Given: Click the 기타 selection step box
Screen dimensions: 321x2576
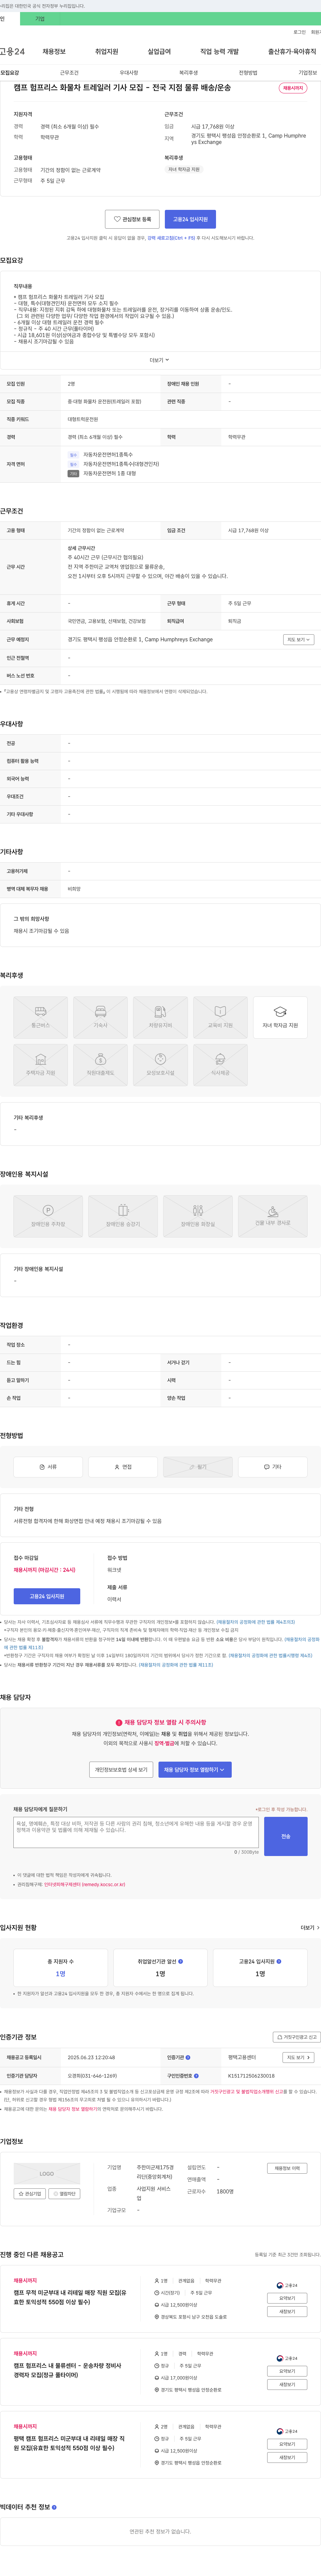Looking at the screenshot, I should (x=273, y=1467).
